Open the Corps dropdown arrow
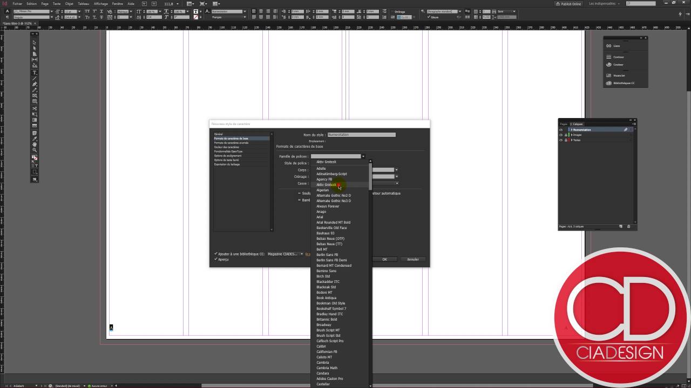This screenshot has width=691, height=388. pyautogui.click(x=397, y=170)
